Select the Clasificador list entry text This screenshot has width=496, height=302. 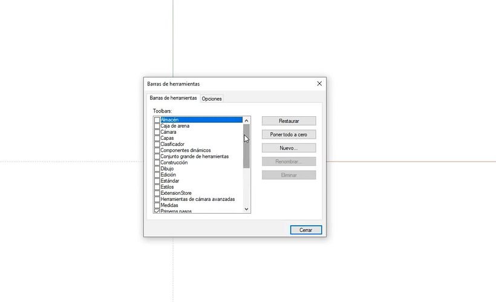point(172,144)
